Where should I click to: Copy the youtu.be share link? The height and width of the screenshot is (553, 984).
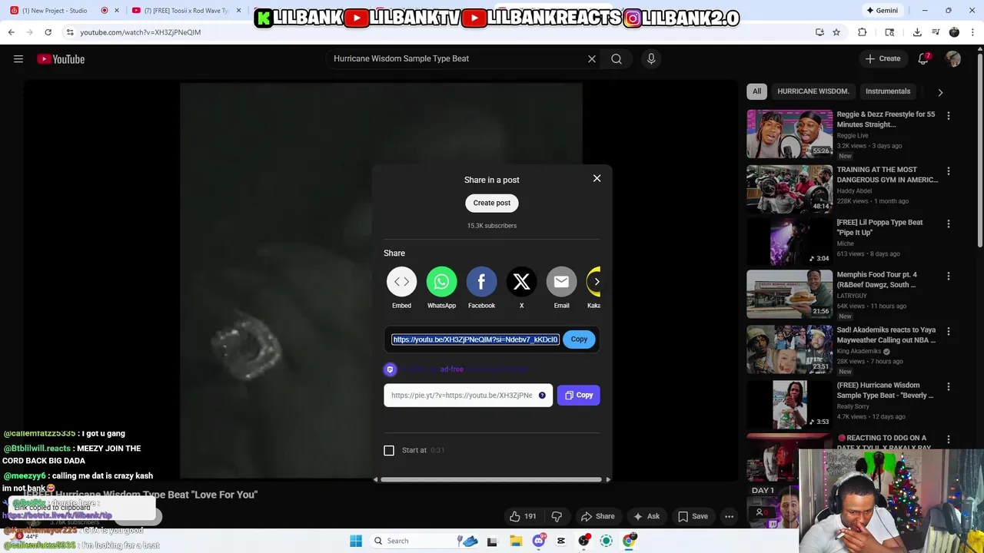coord(579,339)
